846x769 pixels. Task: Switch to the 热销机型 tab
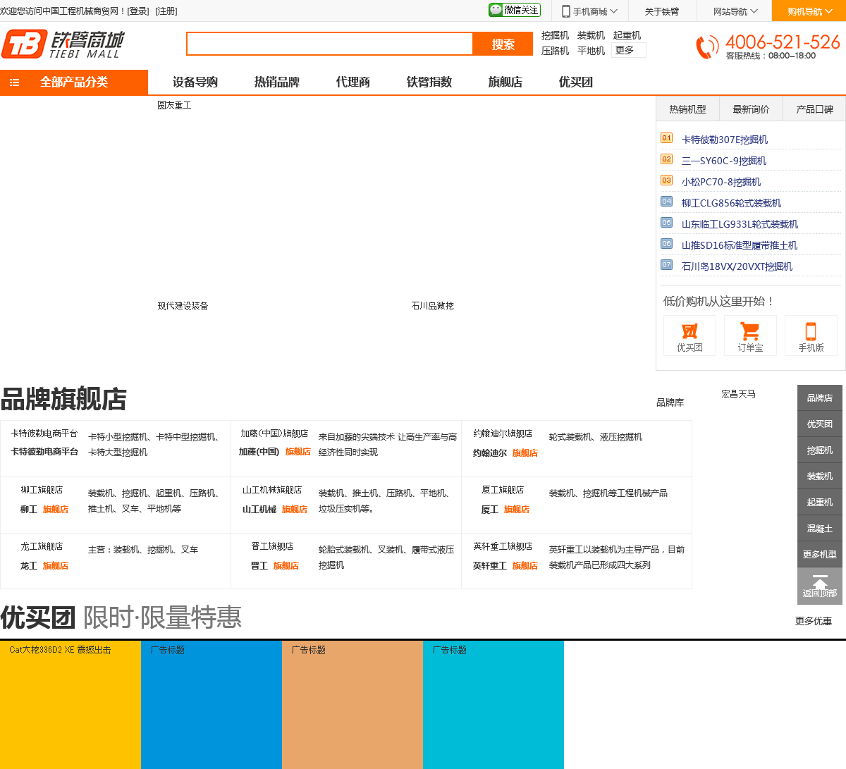pos(687,109)
